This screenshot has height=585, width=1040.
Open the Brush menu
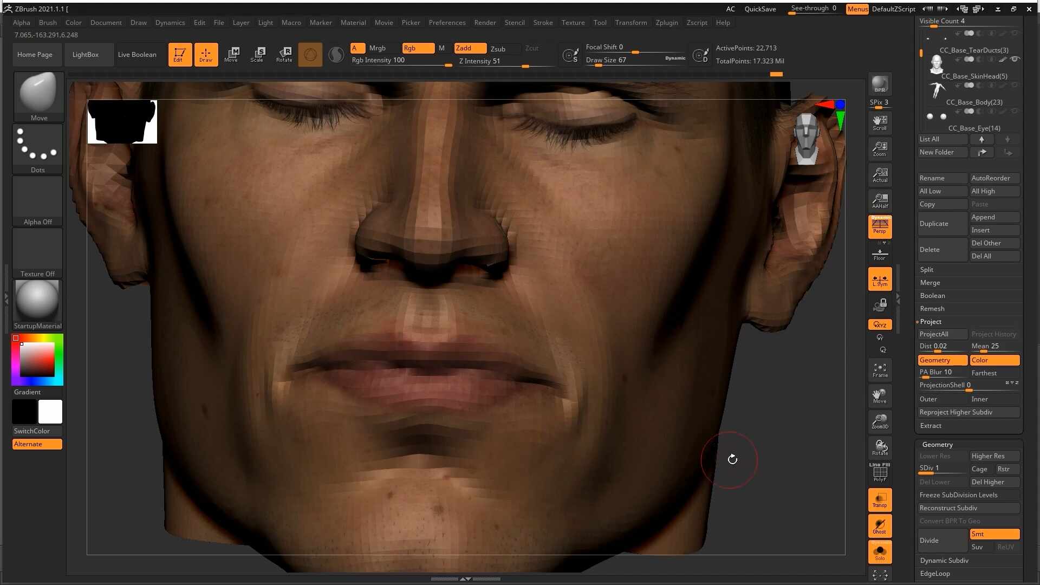click(x=48, y=23)
